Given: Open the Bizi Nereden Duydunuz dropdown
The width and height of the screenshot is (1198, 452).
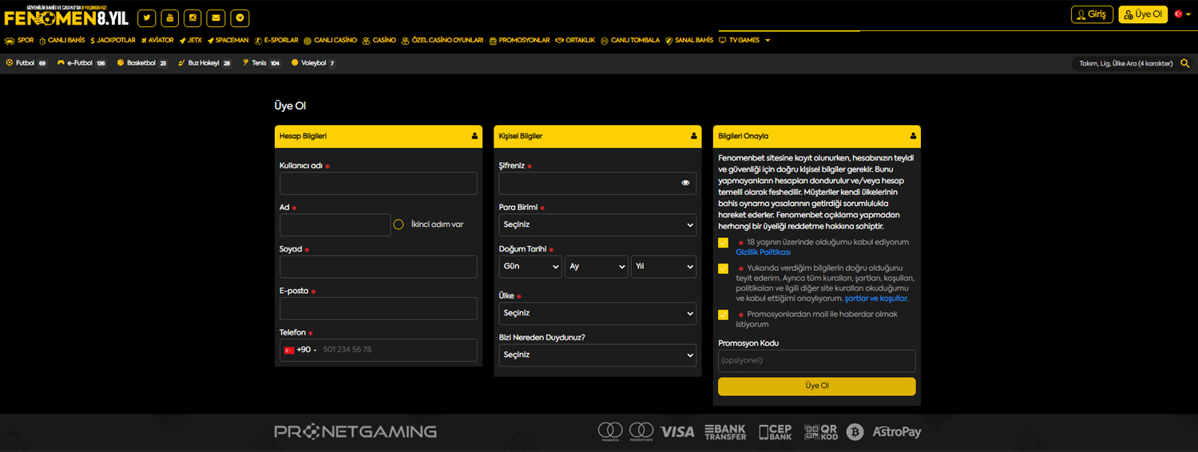Looking at the screenshot, I should [597, 355].
